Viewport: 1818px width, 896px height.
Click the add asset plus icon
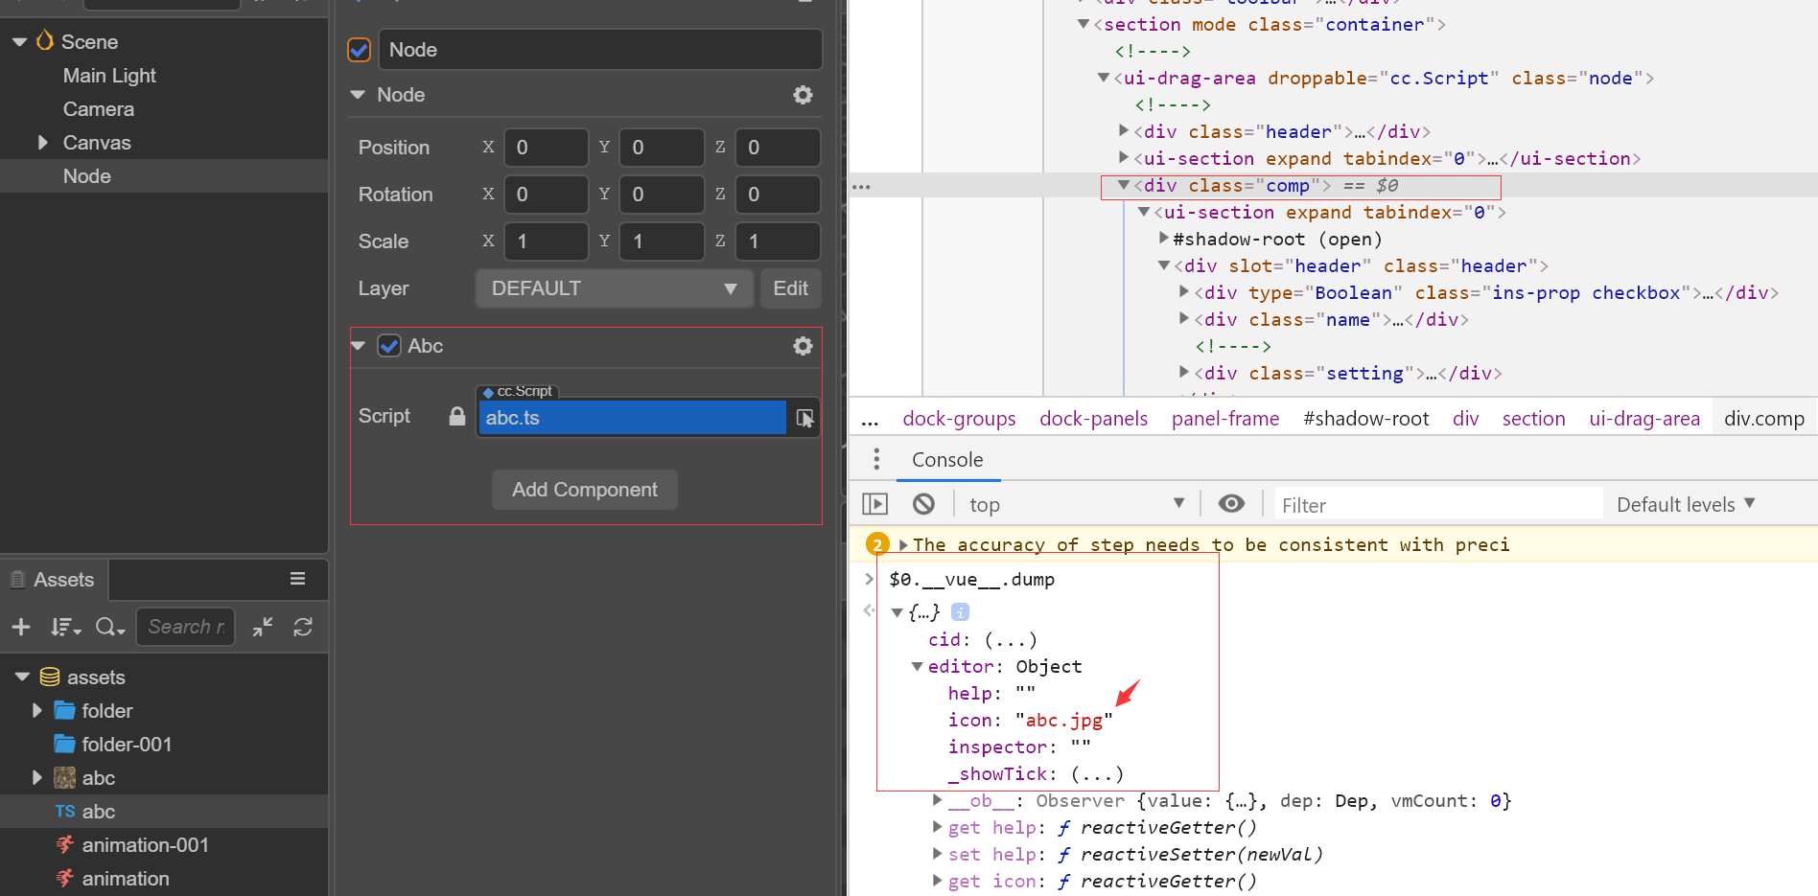click(21, 627)
